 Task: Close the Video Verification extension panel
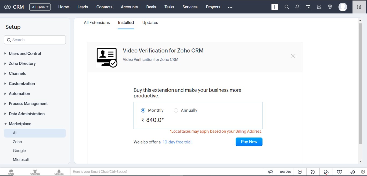click(x=293, y=56)
